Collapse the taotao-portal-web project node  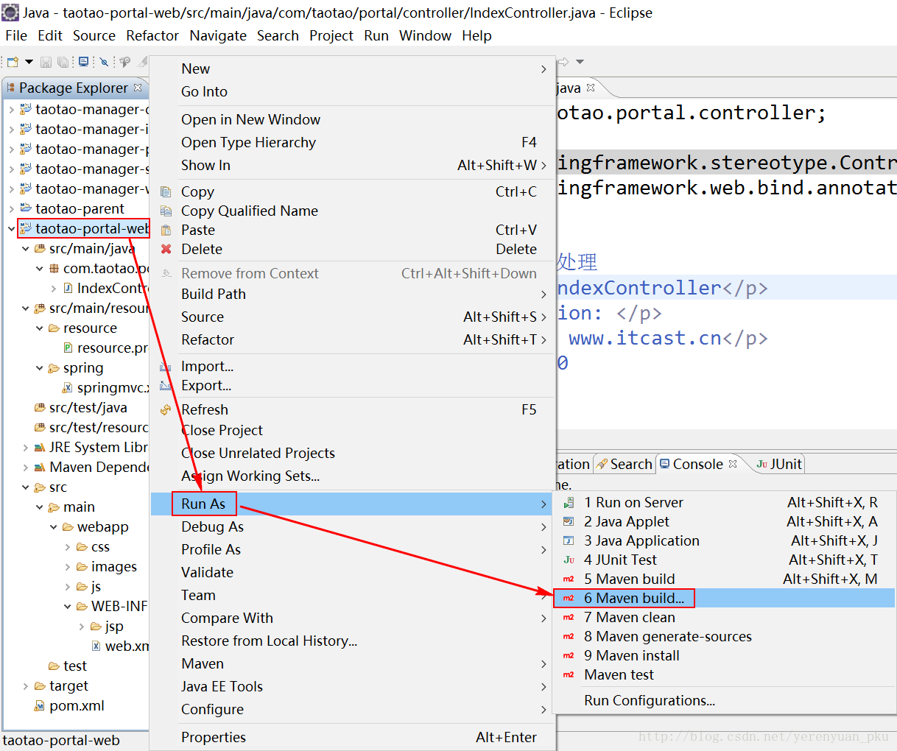[11, 229]
